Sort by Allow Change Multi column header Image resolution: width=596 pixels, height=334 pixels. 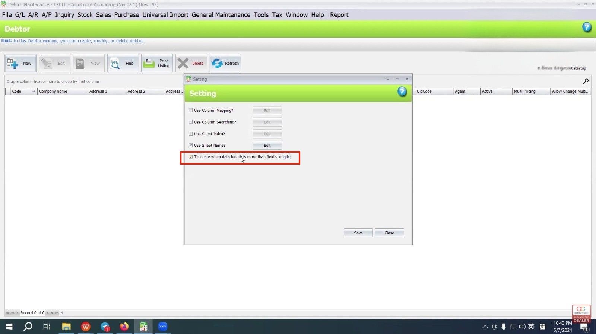click(571, 91)
